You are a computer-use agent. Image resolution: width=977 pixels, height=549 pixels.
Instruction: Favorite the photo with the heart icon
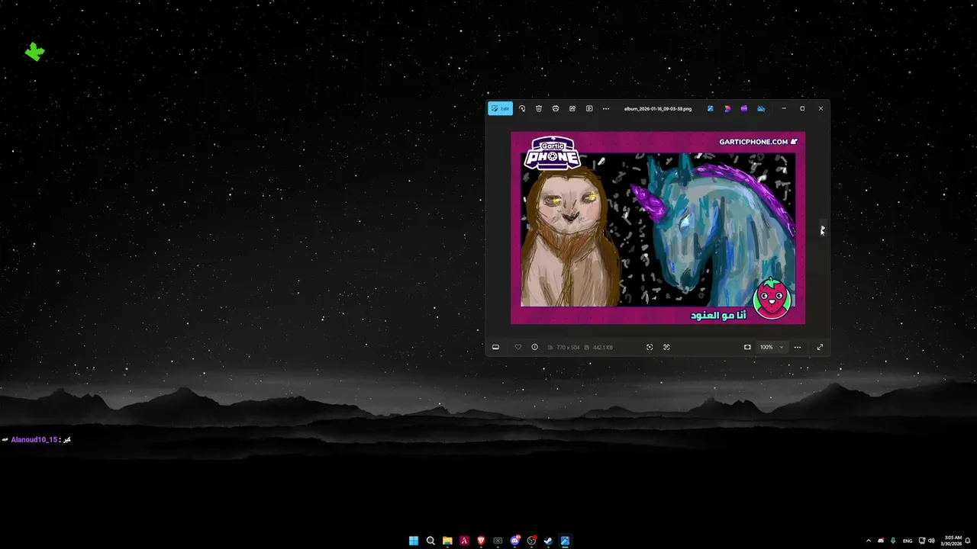click(x=518, y=347)
